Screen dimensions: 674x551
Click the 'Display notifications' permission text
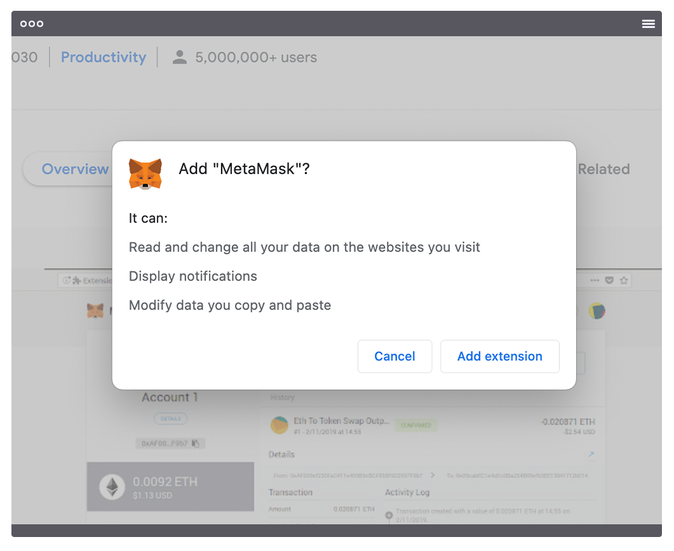[193, 276]
